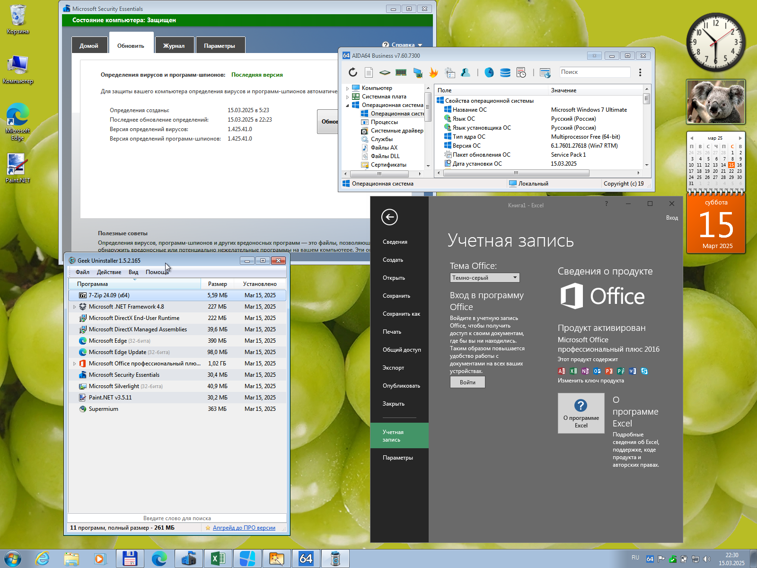
Task: Open Справка dropdown arrow in Security Essentials
Action: pos(420,45)
